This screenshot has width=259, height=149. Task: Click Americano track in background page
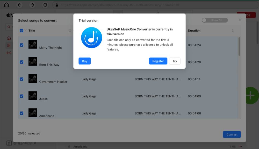click(80, 146)
